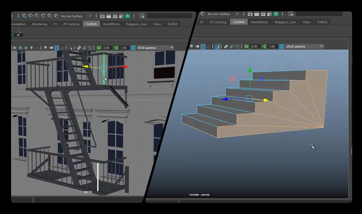Screen dimensions: 362x214
Task: Click gamma value 1.00 in left viewport
Action: [124, 48]
